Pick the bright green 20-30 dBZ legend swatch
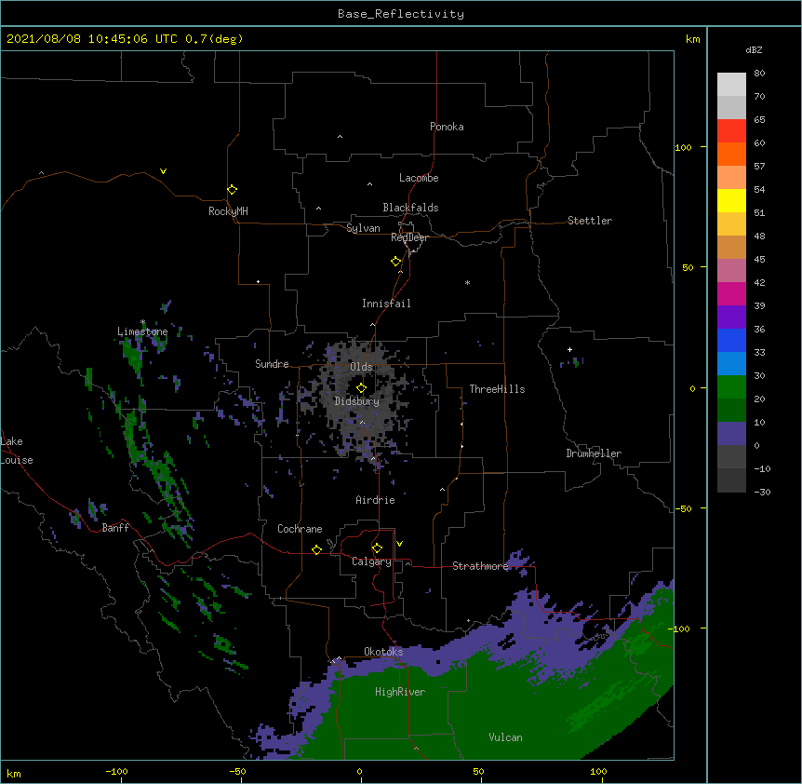Viewport: 802px width, 784px height. point(731,387)
